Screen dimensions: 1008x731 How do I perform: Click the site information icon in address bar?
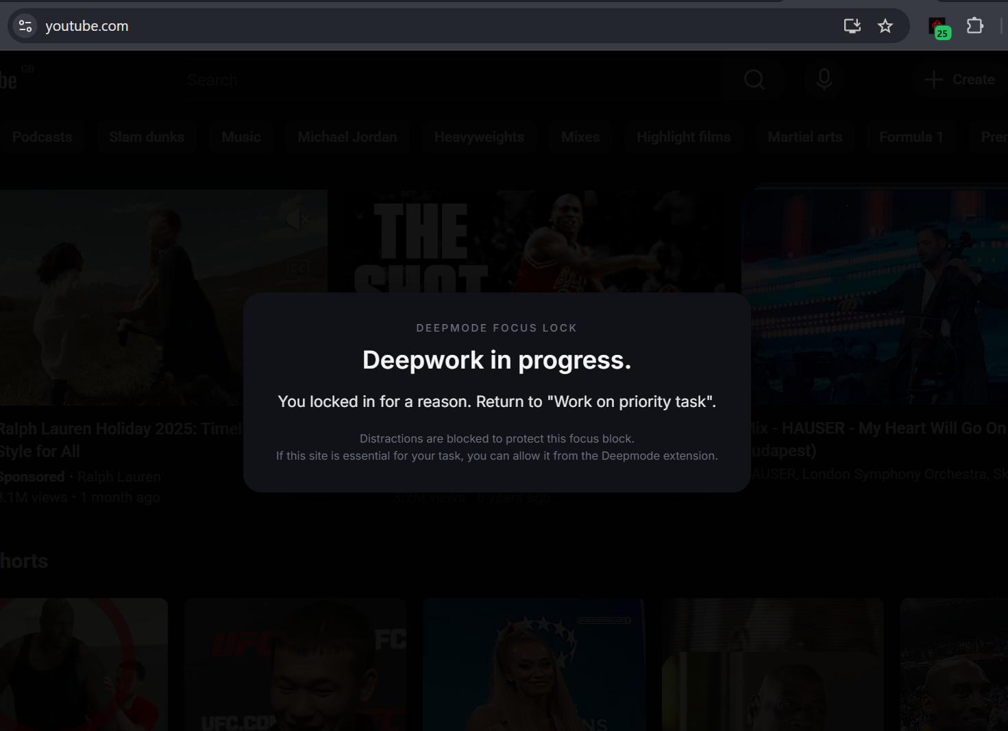[25, 26]
